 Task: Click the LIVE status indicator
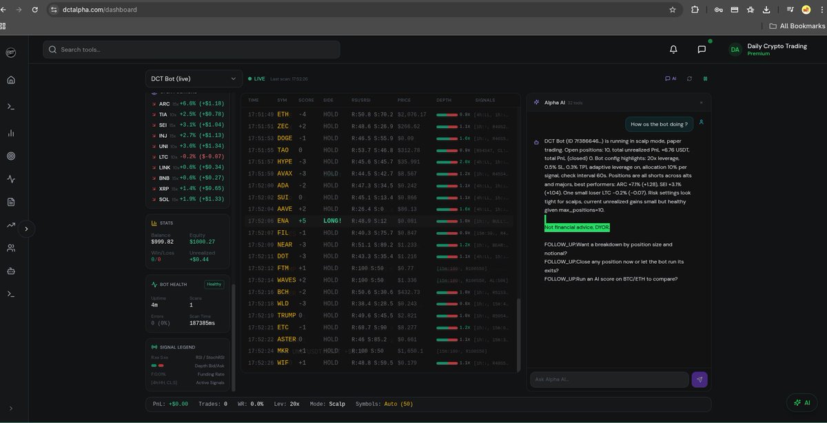coord(256,79)
